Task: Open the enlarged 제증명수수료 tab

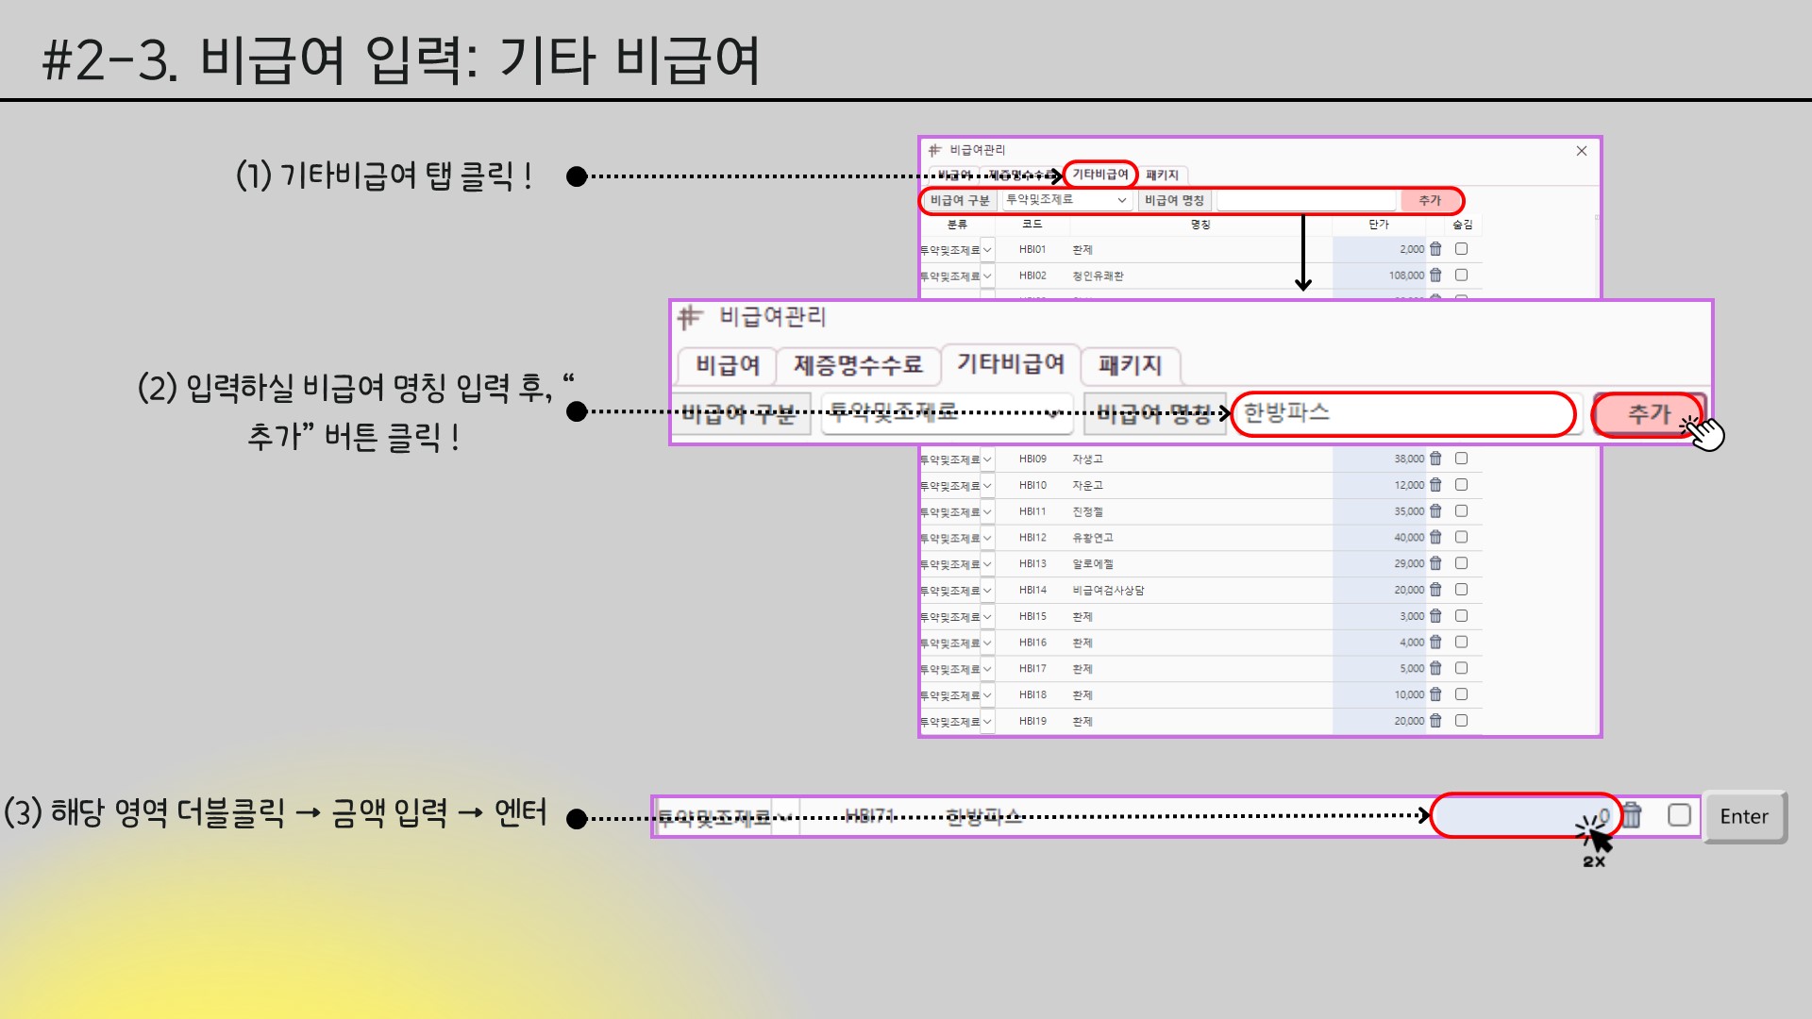Action: coord(857,365)
